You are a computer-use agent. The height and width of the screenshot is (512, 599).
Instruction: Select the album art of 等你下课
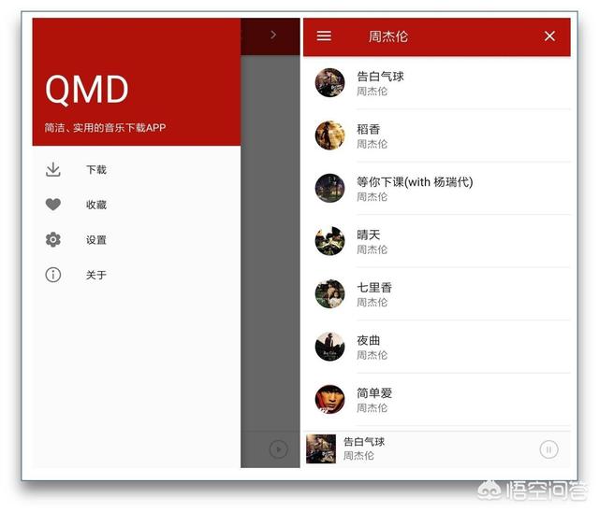click(329, 188)
